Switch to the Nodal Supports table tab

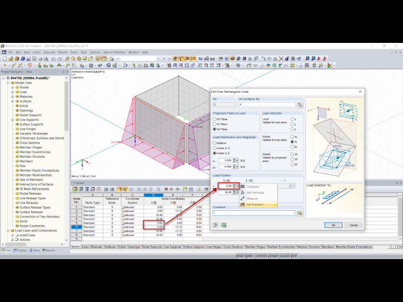pos(152,247)
